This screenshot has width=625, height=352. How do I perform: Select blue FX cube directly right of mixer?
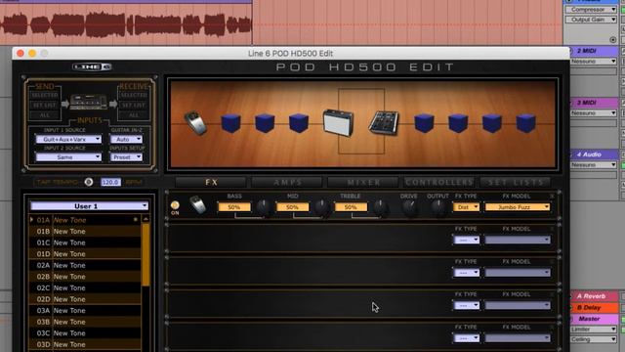tap(424, 123)
